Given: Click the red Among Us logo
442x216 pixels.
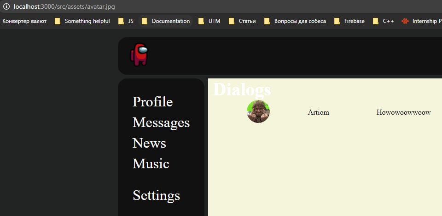Looking at the screenshot, I should [x=139, y=55].
